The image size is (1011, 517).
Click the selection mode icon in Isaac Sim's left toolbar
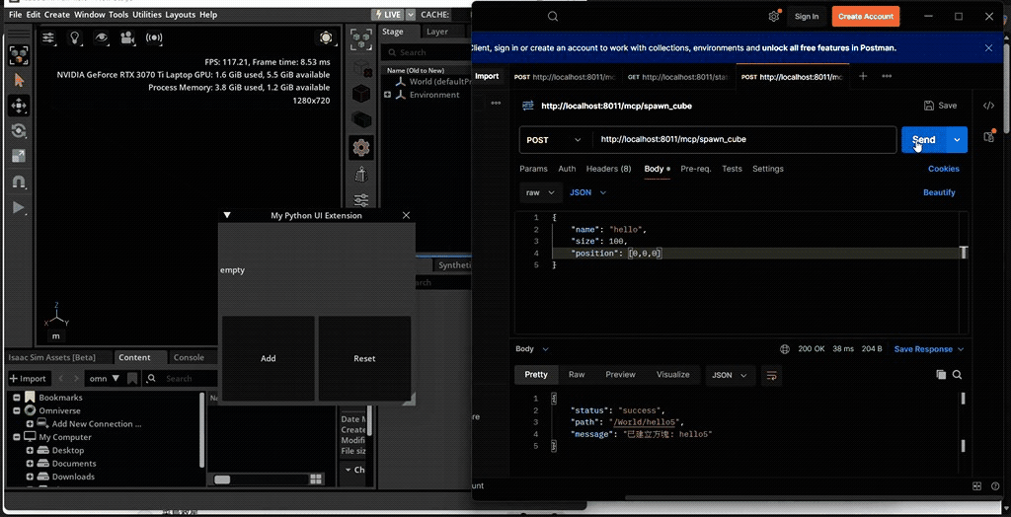coord(18,55)
